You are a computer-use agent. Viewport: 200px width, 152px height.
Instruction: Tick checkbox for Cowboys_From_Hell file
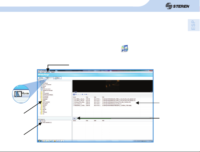[74, 102]
